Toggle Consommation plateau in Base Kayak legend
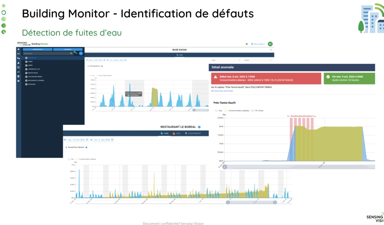 [104, 75]
